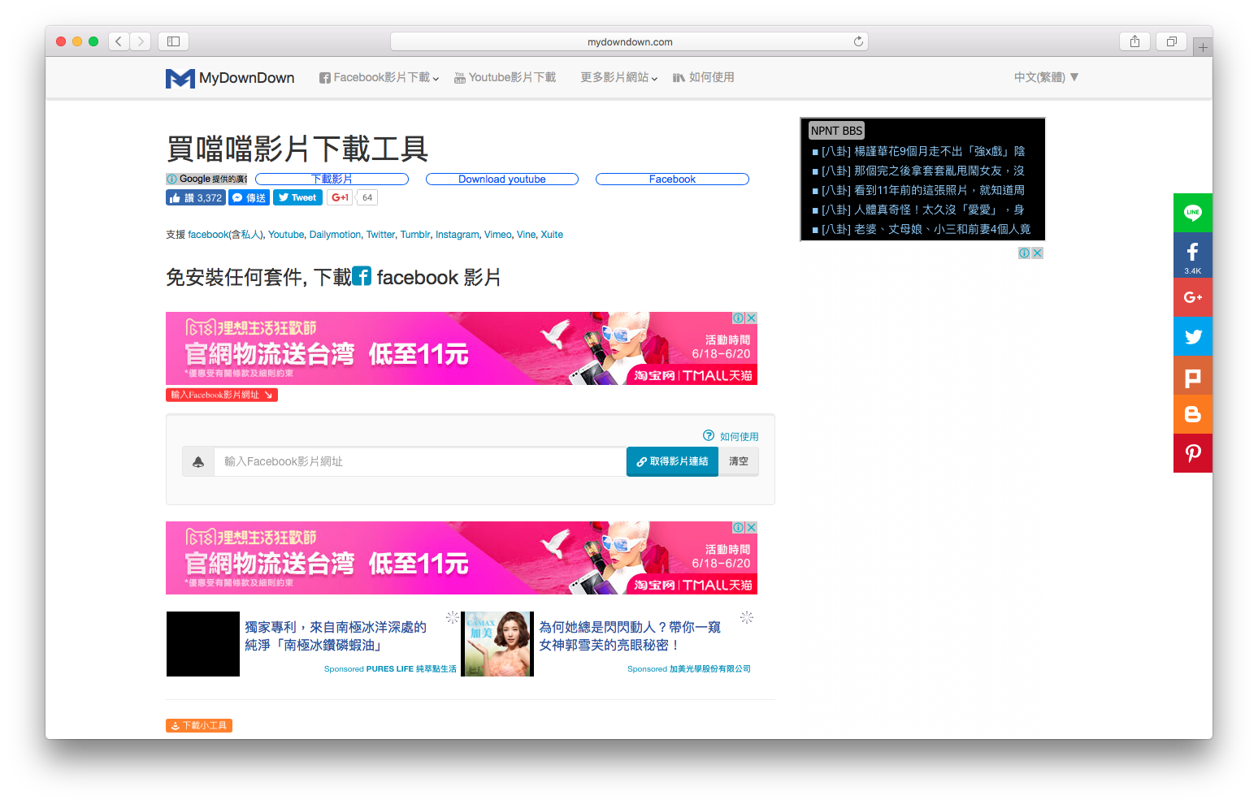Share via the green LINE icon
Viewport: 1258px width, 804px height.
pos(1192,213)
